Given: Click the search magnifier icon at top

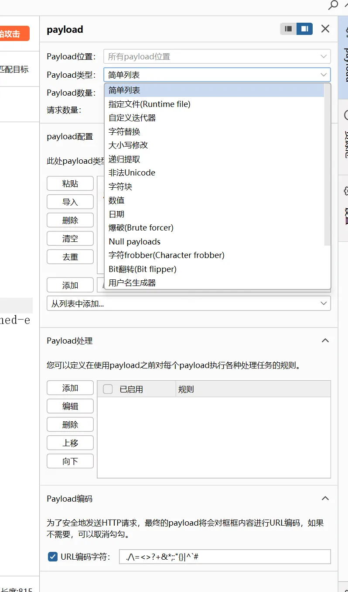Looking at the screenshot, I should [x=333, y=5].
